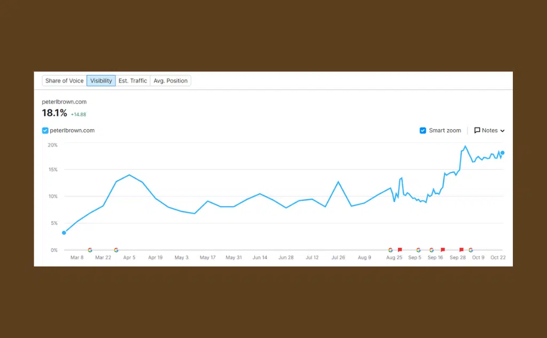The height and width of the screenshot is (338, 547).
Task: Select the Visibility tab
Action: pos(101,81)
